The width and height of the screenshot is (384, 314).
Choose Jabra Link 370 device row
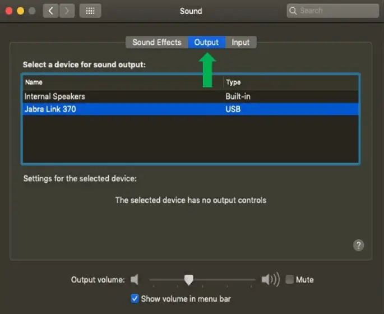click(x=50, y=109)
